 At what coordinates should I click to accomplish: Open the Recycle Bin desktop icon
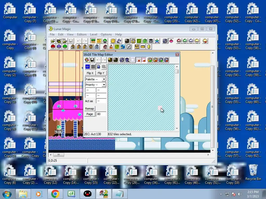[x=253, y=172]
